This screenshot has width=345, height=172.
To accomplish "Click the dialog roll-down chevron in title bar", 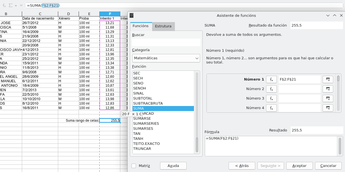I will pos(328,16).
